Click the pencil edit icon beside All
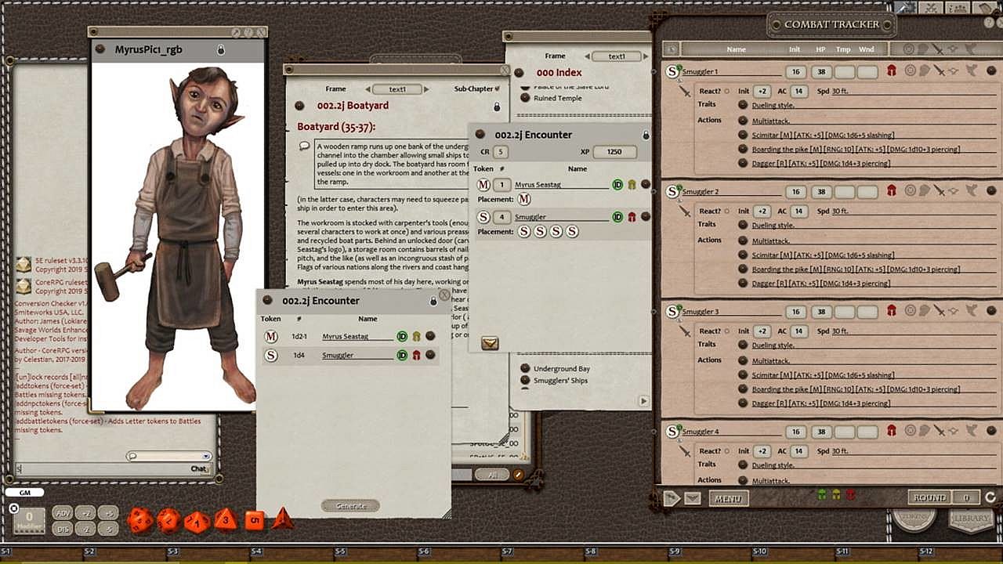This screenshot has width=1003, height=564. [518, 475]
